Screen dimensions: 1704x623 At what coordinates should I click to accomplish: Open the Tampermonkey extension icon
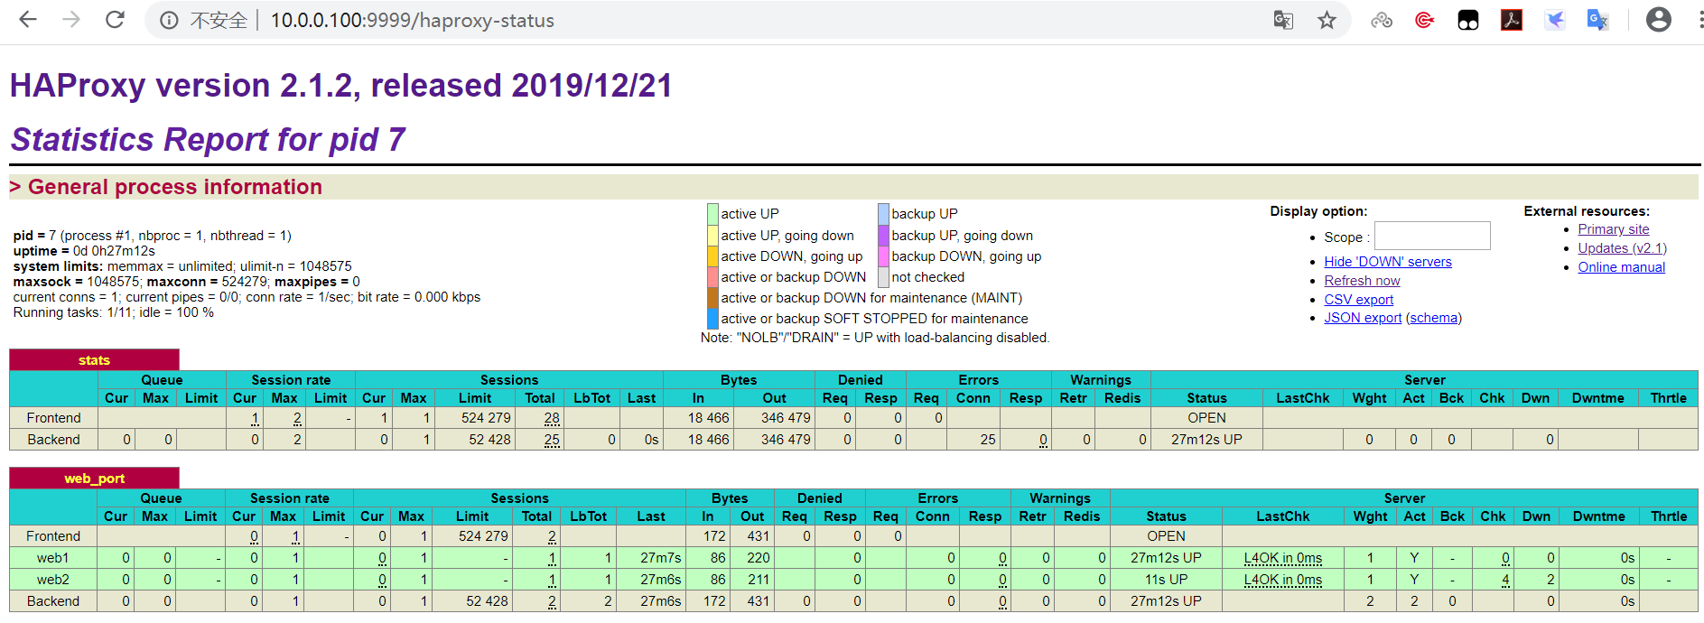pyautogui.click(x=1468, y=20)
